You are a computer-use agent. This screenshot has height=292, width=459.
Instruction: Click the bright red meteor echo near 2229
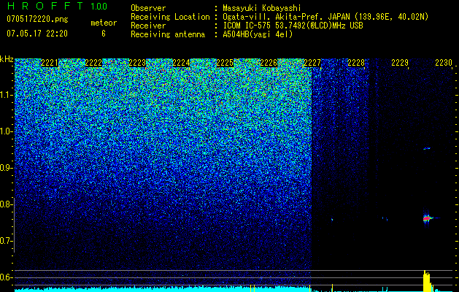(427, 218)
